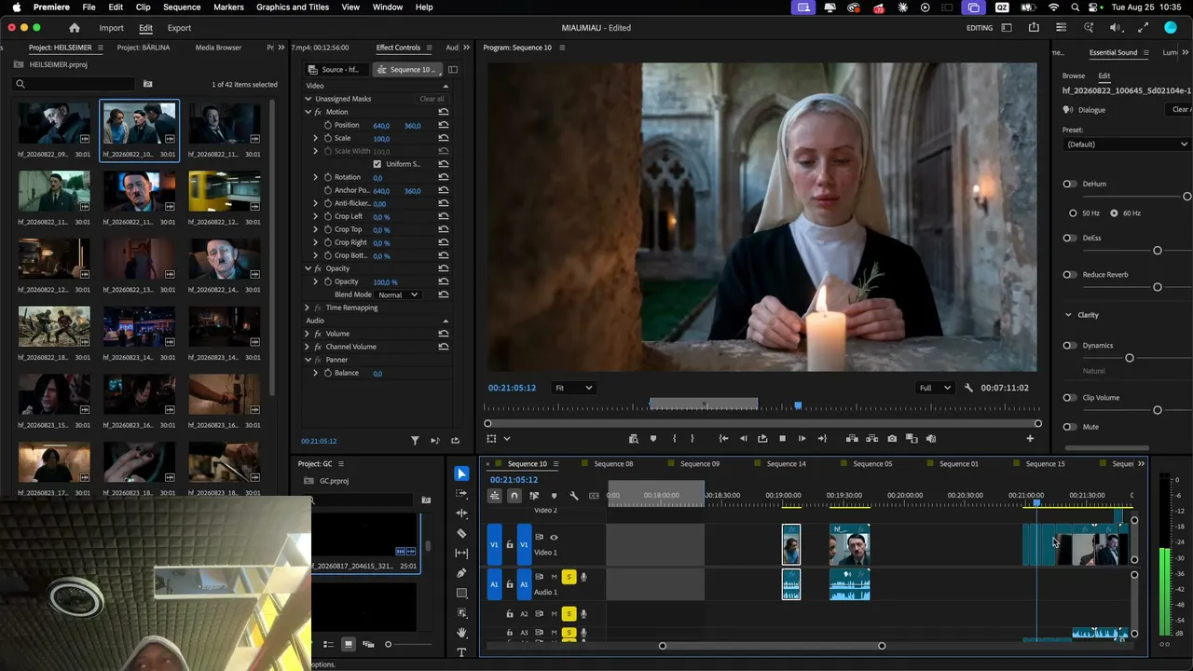This screenshot has height=671, width=1193.
Task: Select the 60 Hz radio option
Action: point(1114,213)
